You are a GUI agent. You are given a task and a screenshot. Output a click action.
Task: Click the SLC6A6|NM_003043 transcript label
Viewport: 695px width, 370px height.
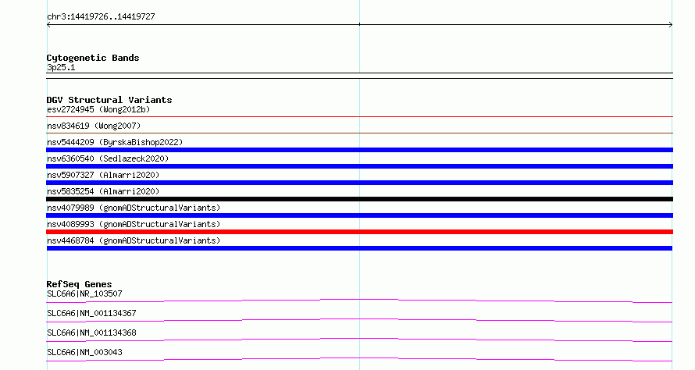point(84,352)
